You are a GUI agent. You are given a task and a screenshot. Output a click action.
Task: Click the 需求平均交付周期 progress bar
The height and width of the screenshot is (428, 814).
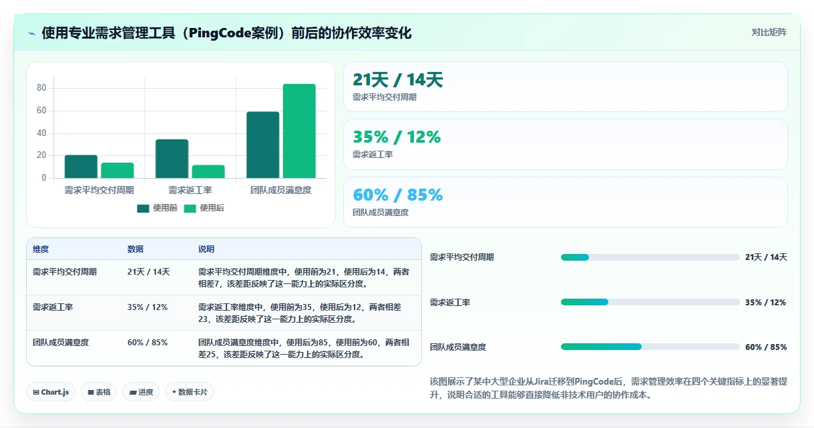(650, 257)
